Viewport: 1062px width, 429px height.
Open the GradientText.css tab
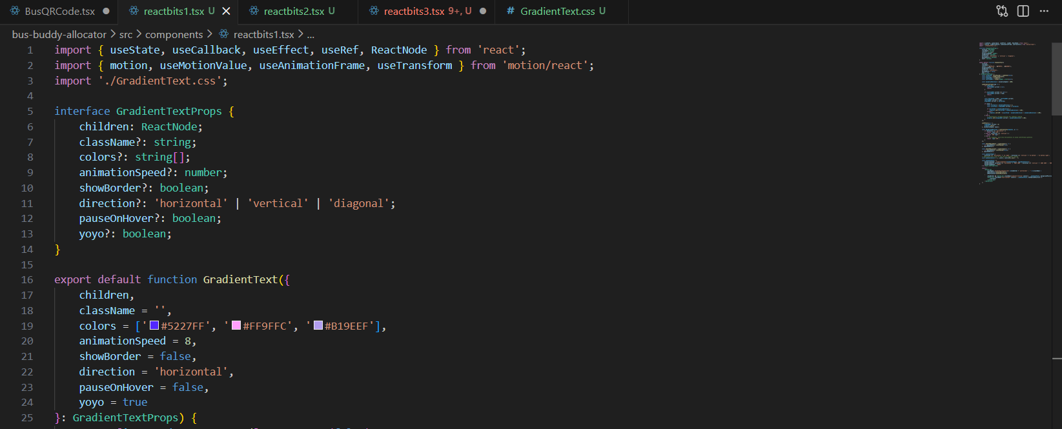point(557,11)
